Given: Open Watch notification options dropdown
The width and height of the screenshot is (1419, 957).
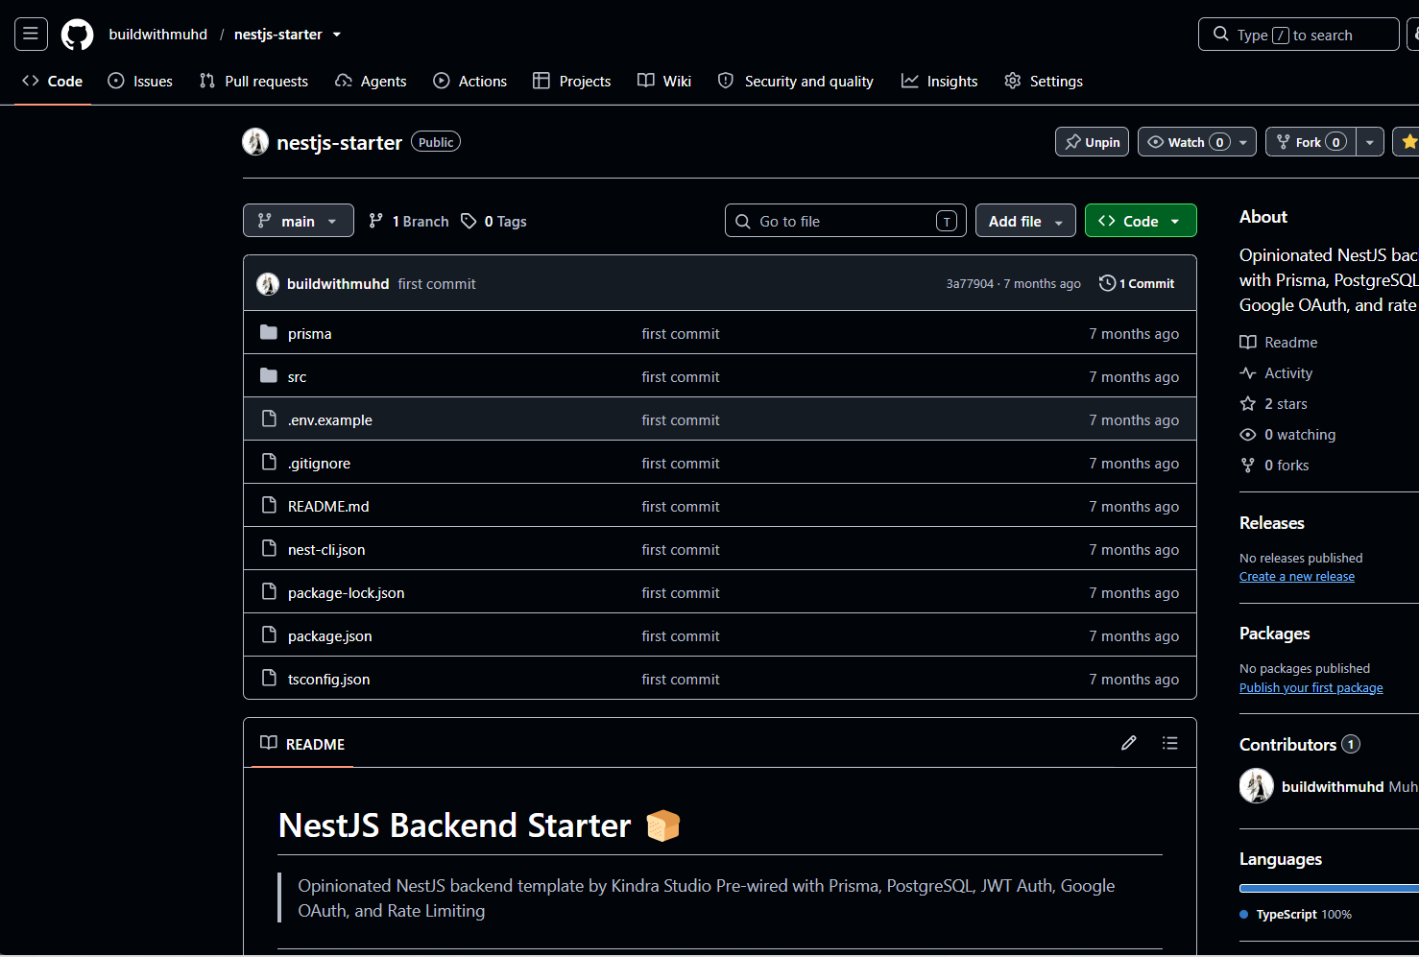Looking at the screenshot, I should coord(1243,142).
